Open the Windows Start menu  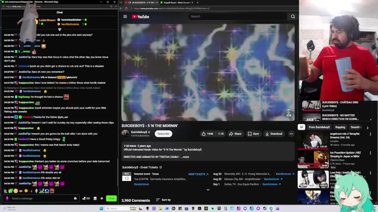(x=101, y=208)
